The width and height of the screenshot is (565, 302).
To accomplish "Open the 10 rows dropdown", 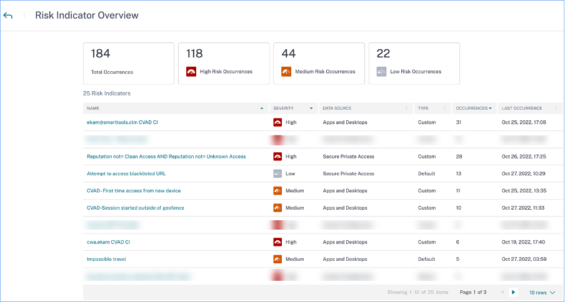I will [x=541, y=292].
